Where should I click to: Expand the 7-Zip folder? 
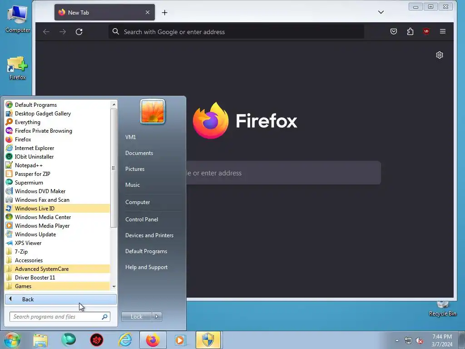(58, 251)
